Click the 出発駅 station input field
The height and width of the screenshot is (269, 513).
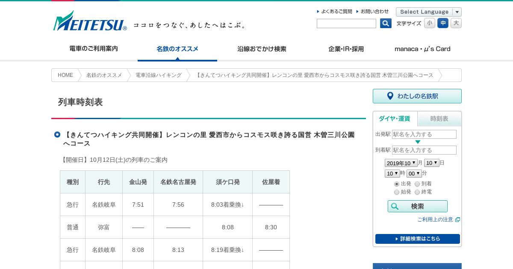[424, 134]
